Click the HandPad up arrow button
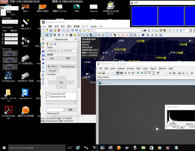195x151 pixels. [x=61, y=78]
